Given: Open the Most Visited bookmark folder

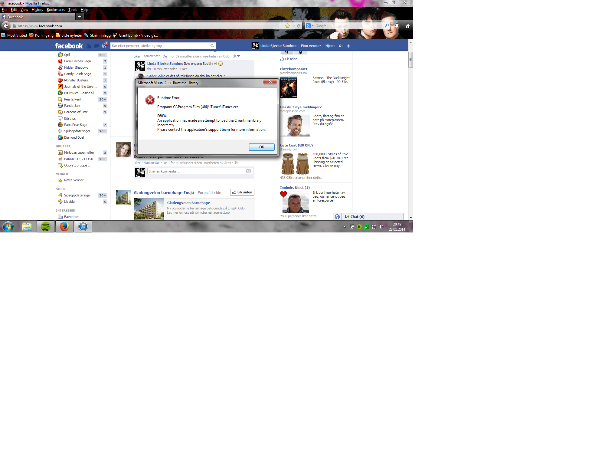Looking at the screenshot, I should click(x=14, y=35).
